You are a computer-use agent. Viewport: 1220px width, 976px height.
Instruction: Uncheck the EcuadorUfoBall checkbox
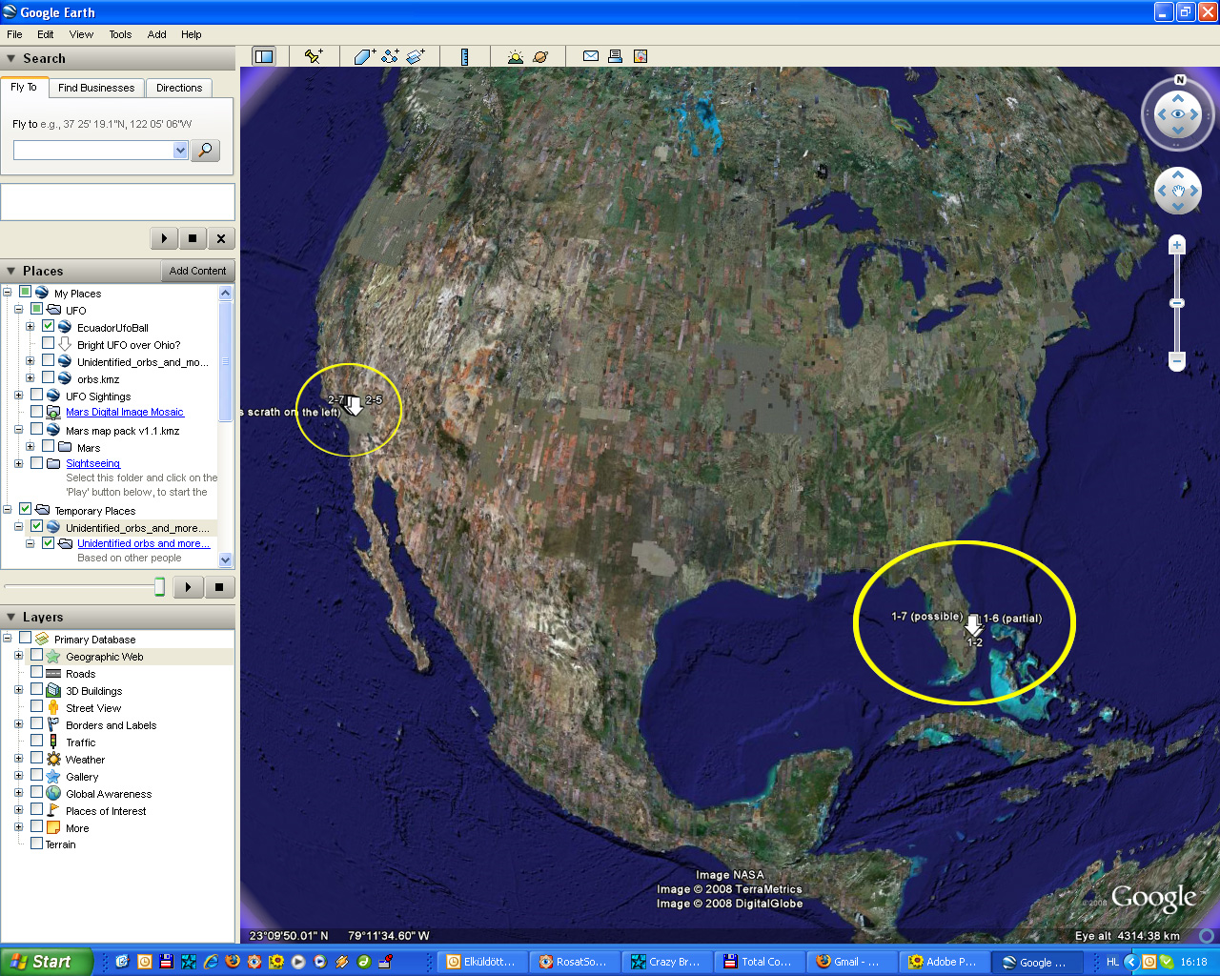pos(48,326)
